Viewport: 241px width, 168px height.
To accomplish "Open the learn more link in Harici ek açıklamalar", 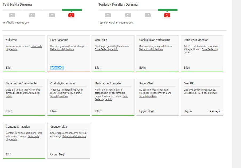I will pyautogui.click(x=104, y=99).
